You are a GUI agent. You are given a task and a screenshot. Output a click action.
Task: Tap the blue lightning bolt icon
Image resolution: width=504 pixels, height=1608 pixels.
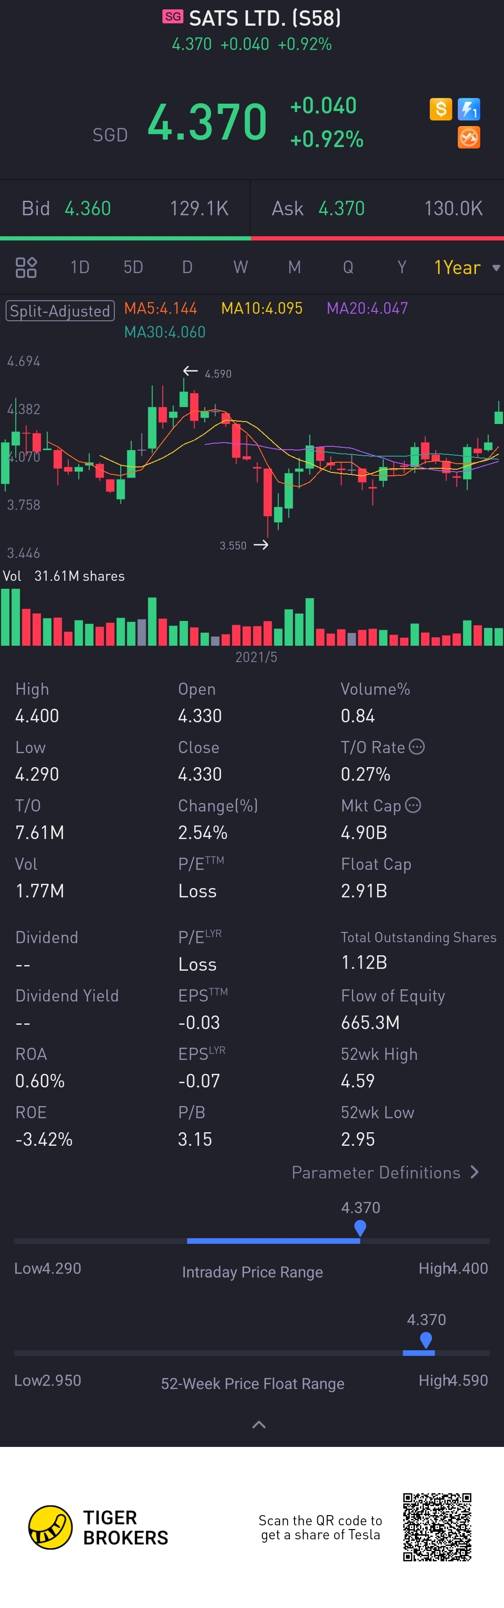(469, 109)
